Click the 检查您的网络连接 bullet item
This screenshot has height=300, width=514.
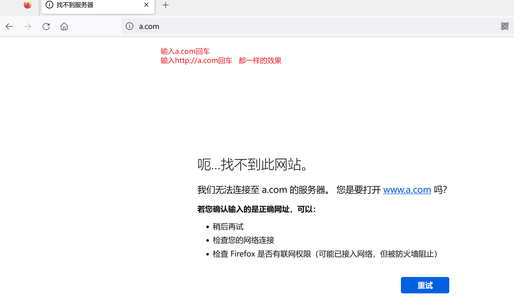tap(243, 240)
